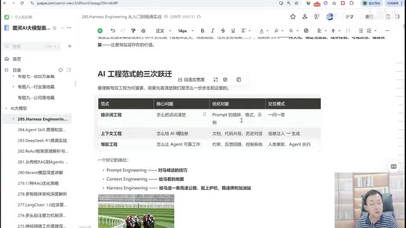Open the comments panel icon
The image size is (406, 228).
pos(388,17)
